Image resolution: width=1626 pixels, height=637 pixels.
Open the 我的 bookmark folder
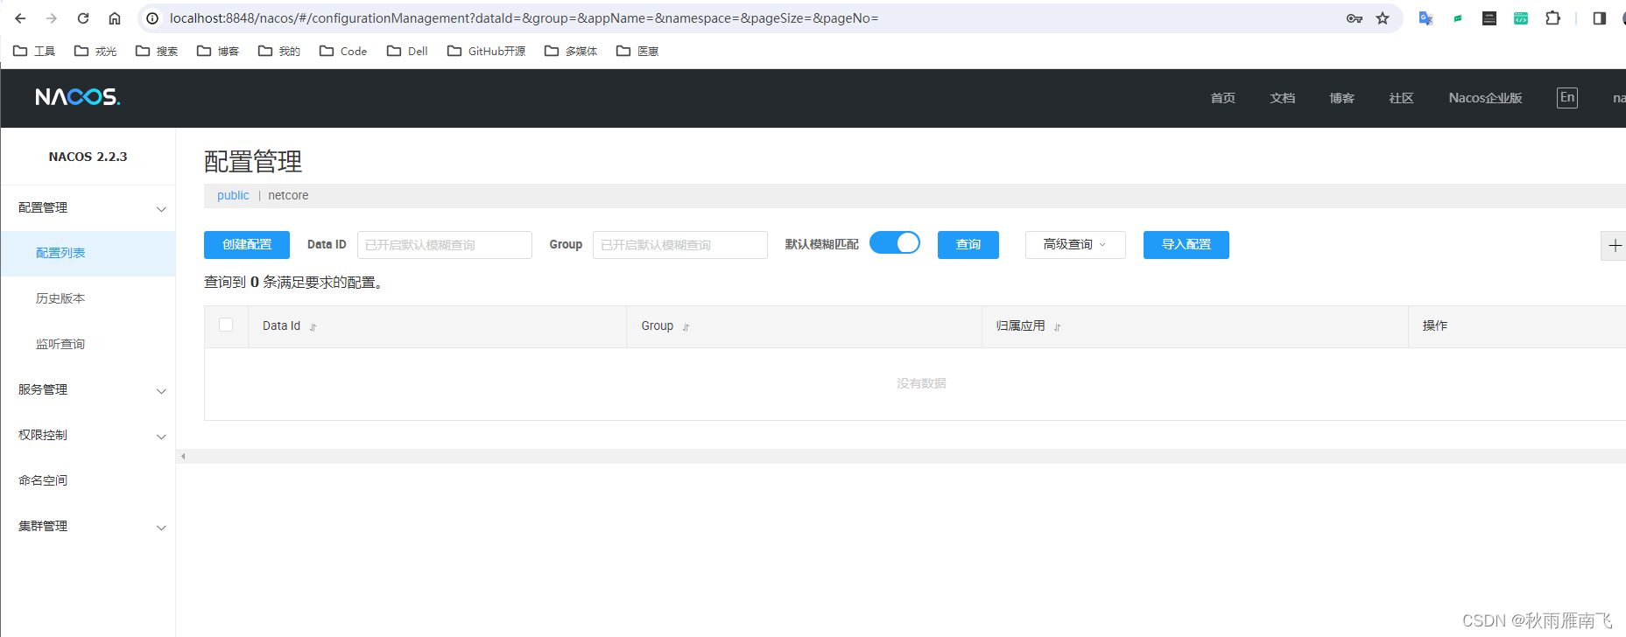(279, 52)
